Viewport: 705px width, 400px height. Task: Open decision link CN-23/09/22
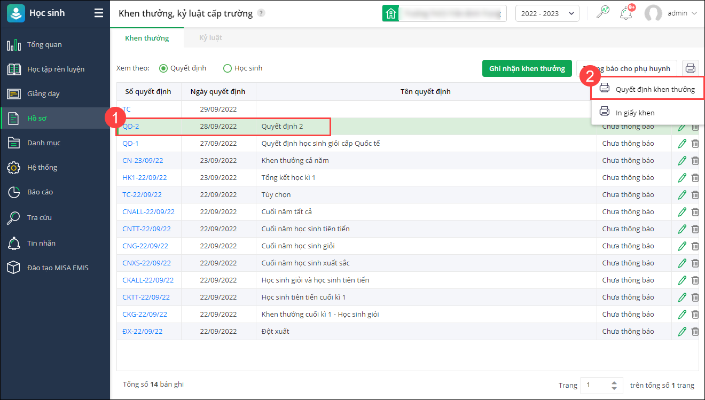143,160
